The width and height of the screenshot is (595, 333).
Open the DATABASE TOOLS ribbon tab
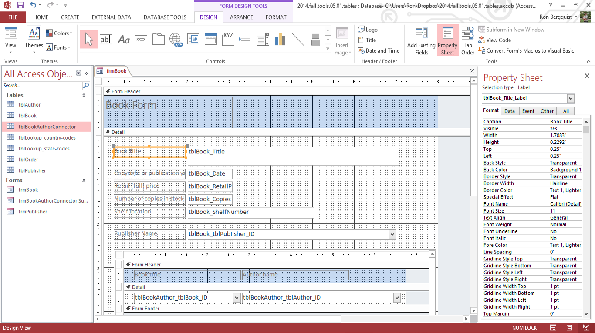click(x=165, y=17)
